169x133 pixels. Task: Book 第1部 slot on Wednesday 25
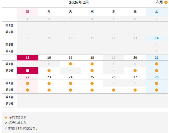(92, 83)
